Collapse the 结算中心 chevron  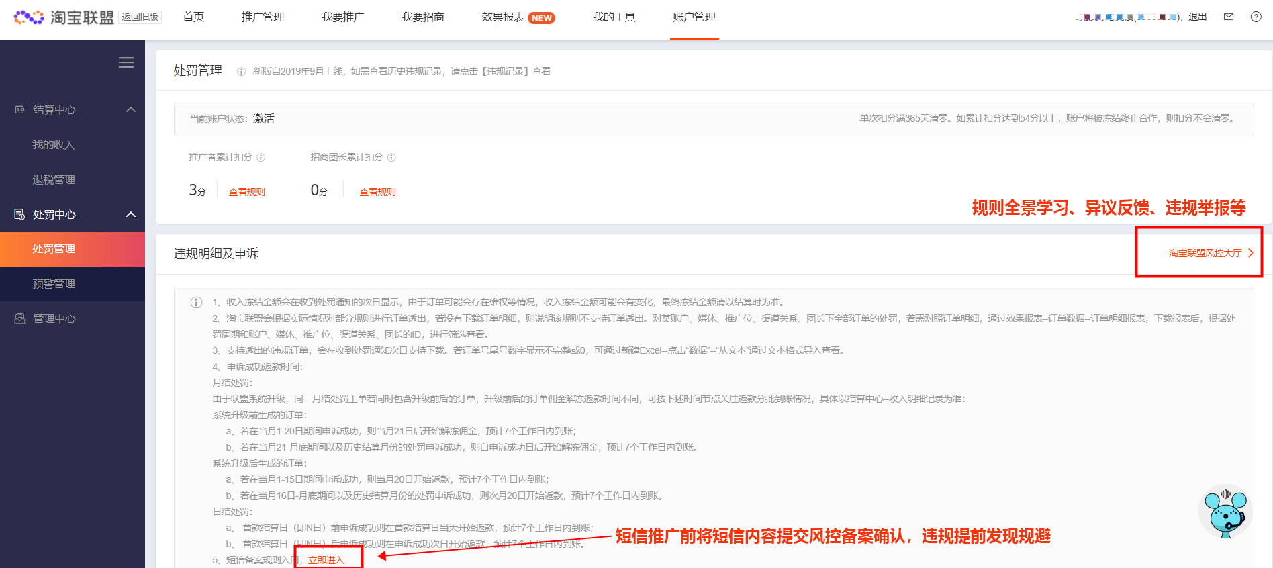[131, 109]
